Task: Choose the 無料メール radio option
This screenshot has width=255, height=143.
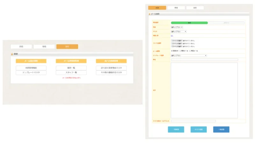Action: coord(180,51)
